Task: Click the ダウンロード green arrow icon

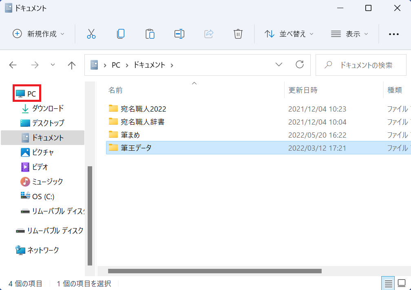Action: 25,109
